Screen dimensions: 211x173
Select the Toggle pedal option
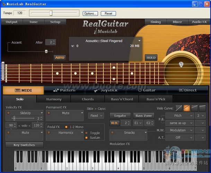tap(86, 133)
